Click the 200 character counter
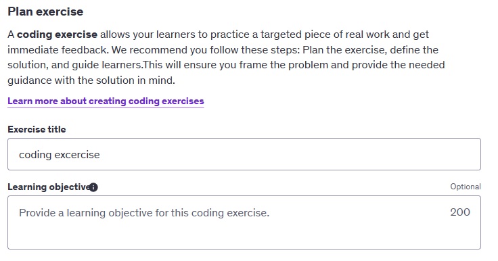The height and width of the screenshot is (261, 498). pyautogui.click(x=460, y=212)
